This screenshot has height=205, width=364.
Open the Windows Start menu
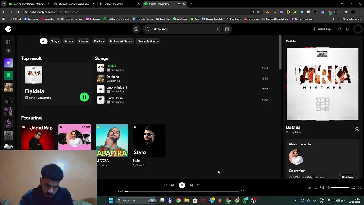click(111, 200)
